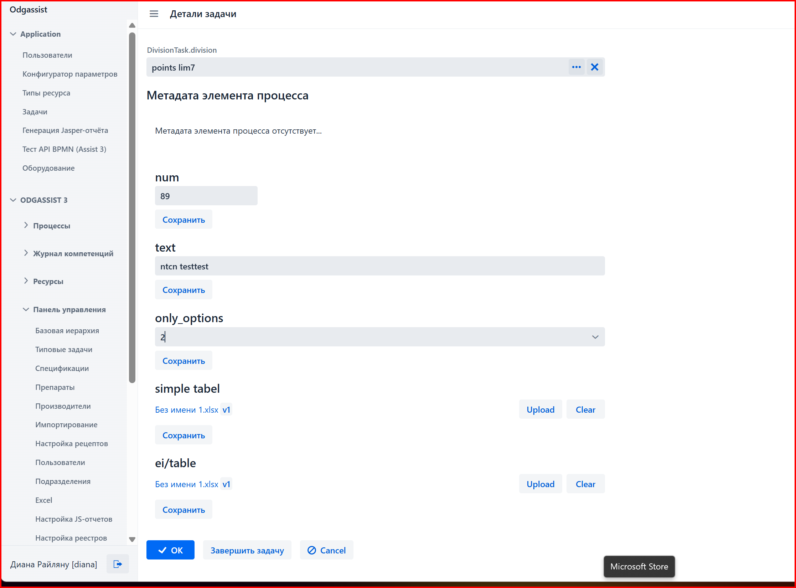The width and height of the screenshot is (796, 588).
Task: Click sidebar scroll up arrow
Action: [132, 25]
